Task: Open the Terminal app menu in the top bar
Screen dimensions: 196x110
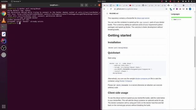Action: (x=16, y=1)
